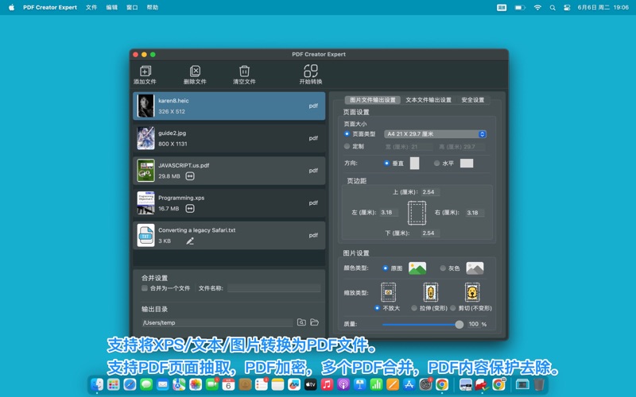This screenshot has height=397, width=636.
Task: Click the right margin 右 (厘米) field
Action: [475, 212]
